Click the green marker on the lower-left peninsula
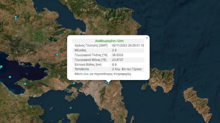This screenshot has width=220, height=123. (x=31, y=107)
